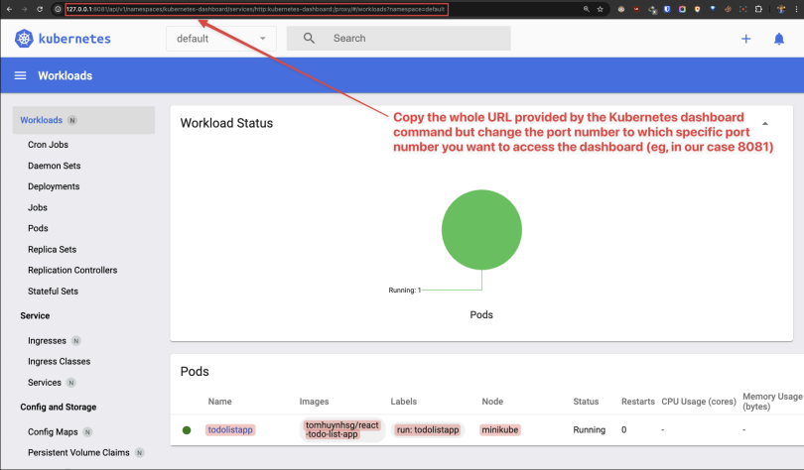Open the default namespace dropdown

point(221,39)
